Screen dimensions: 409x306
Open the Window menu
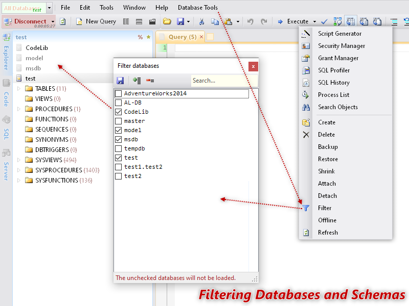click(134, 8)
